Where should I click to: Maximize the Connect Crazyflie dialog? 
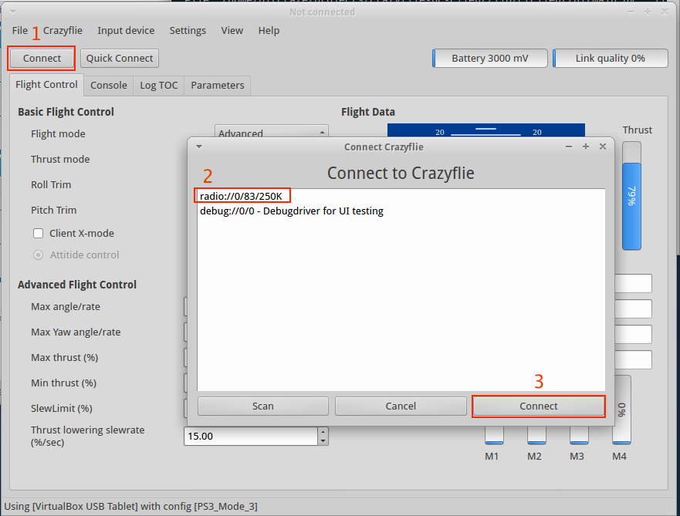(586, 147)
